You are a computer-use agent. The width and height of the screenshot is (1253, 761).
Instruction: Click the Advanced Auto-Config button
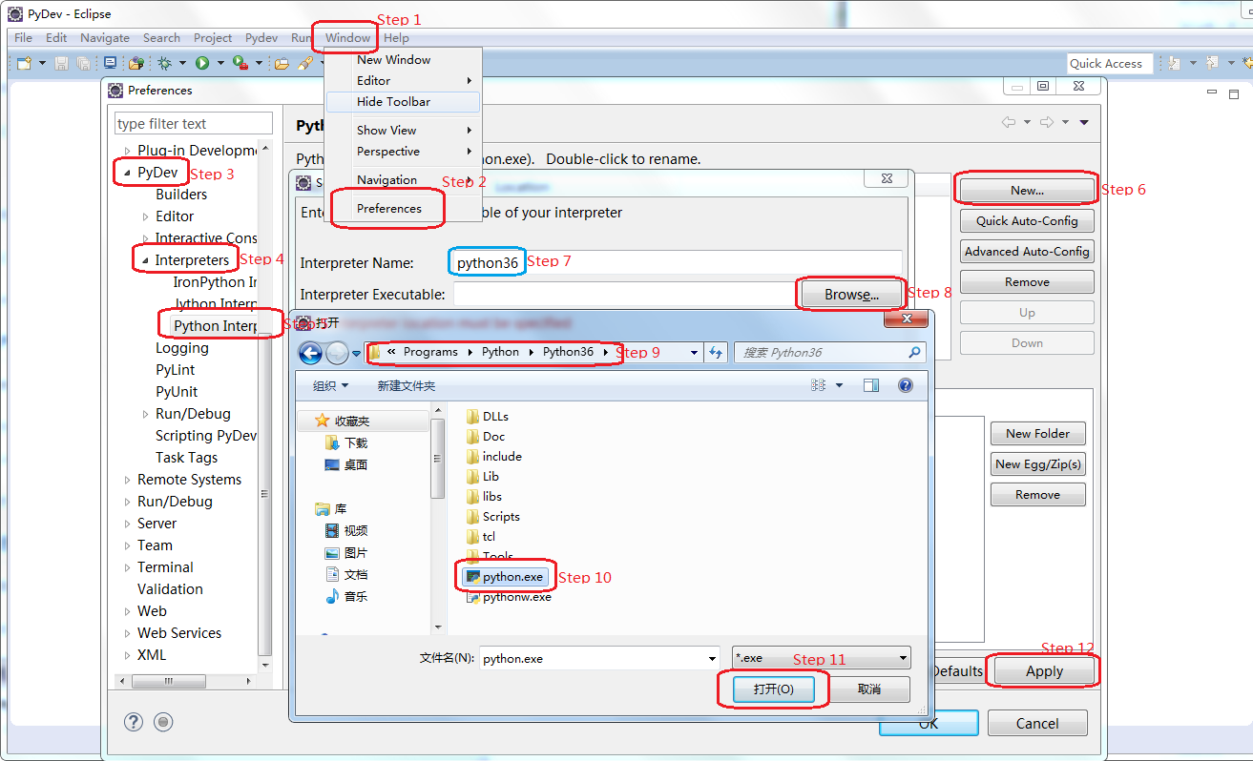1027,252
